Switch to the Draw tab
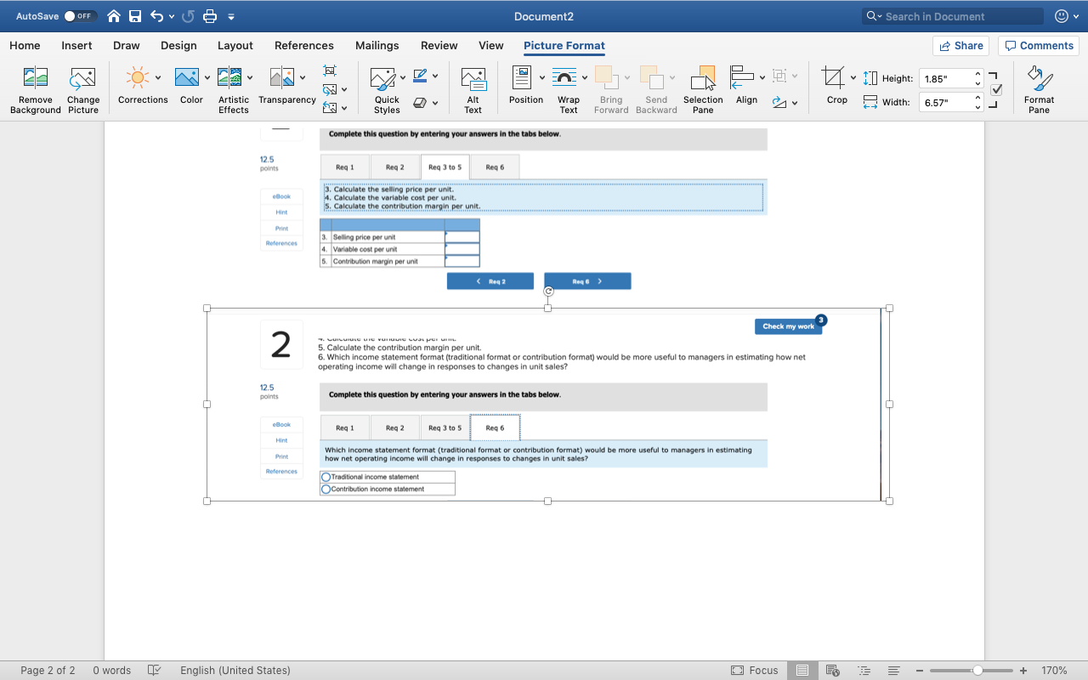This screenshot has height=680, width=1088. tap(127, 46)
